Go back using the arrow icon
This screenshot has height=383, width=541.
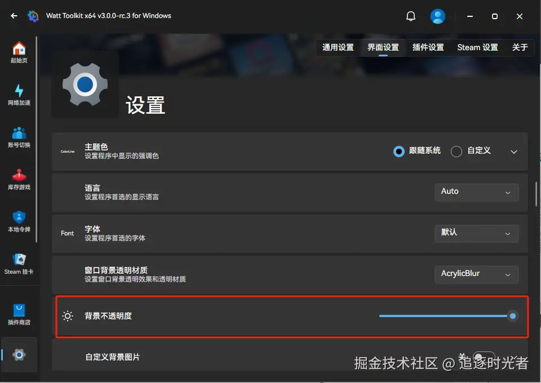[x=14, y=16]
